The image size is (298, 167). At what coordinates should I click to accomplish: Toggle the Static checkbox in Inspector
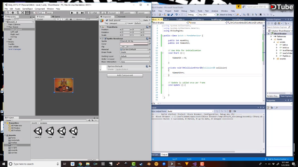pos(142,20)
